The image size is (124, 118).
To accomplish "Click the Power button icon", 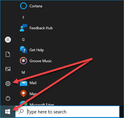I will point(8,98).
